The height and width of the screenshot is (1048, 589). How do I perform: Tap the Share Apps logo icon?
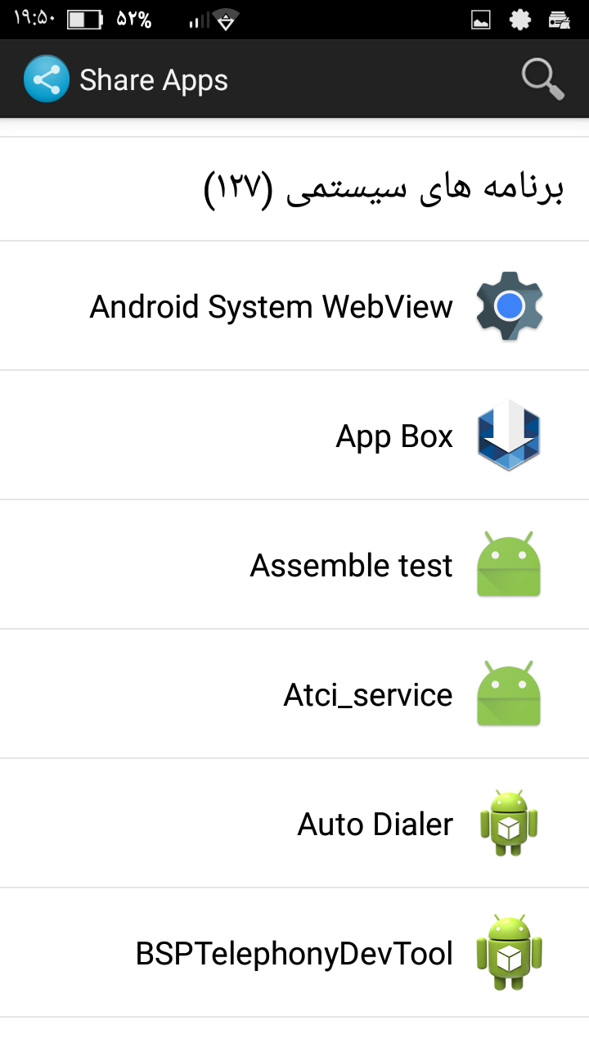pos(47,79)
